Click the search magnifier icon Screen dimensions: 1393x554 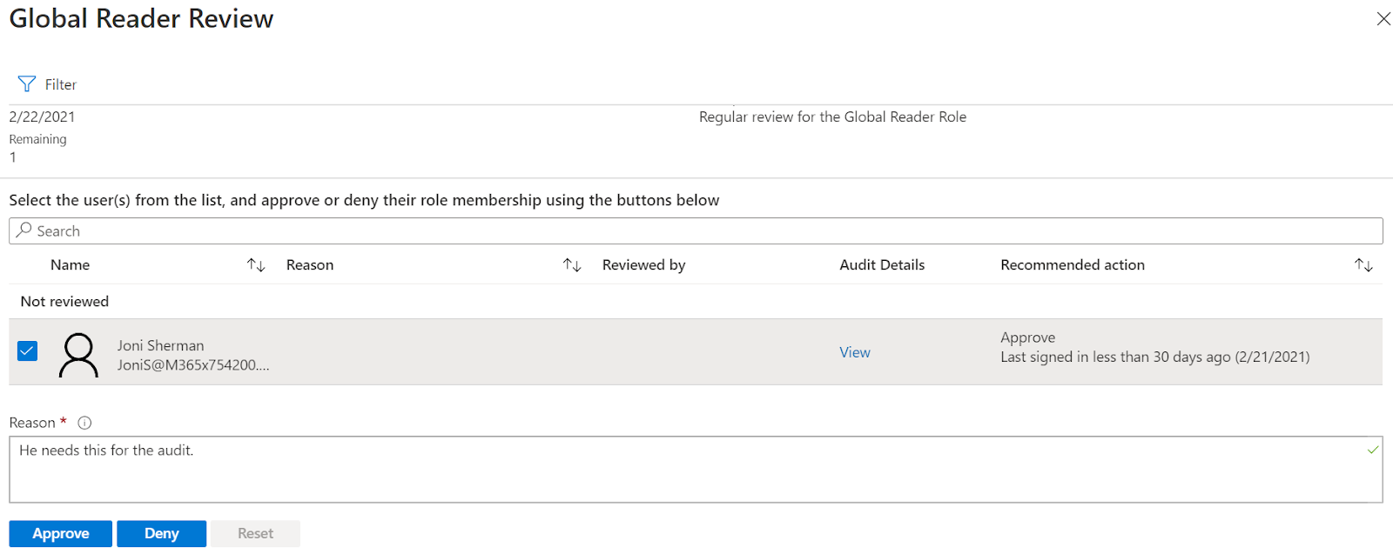[24, 230]
